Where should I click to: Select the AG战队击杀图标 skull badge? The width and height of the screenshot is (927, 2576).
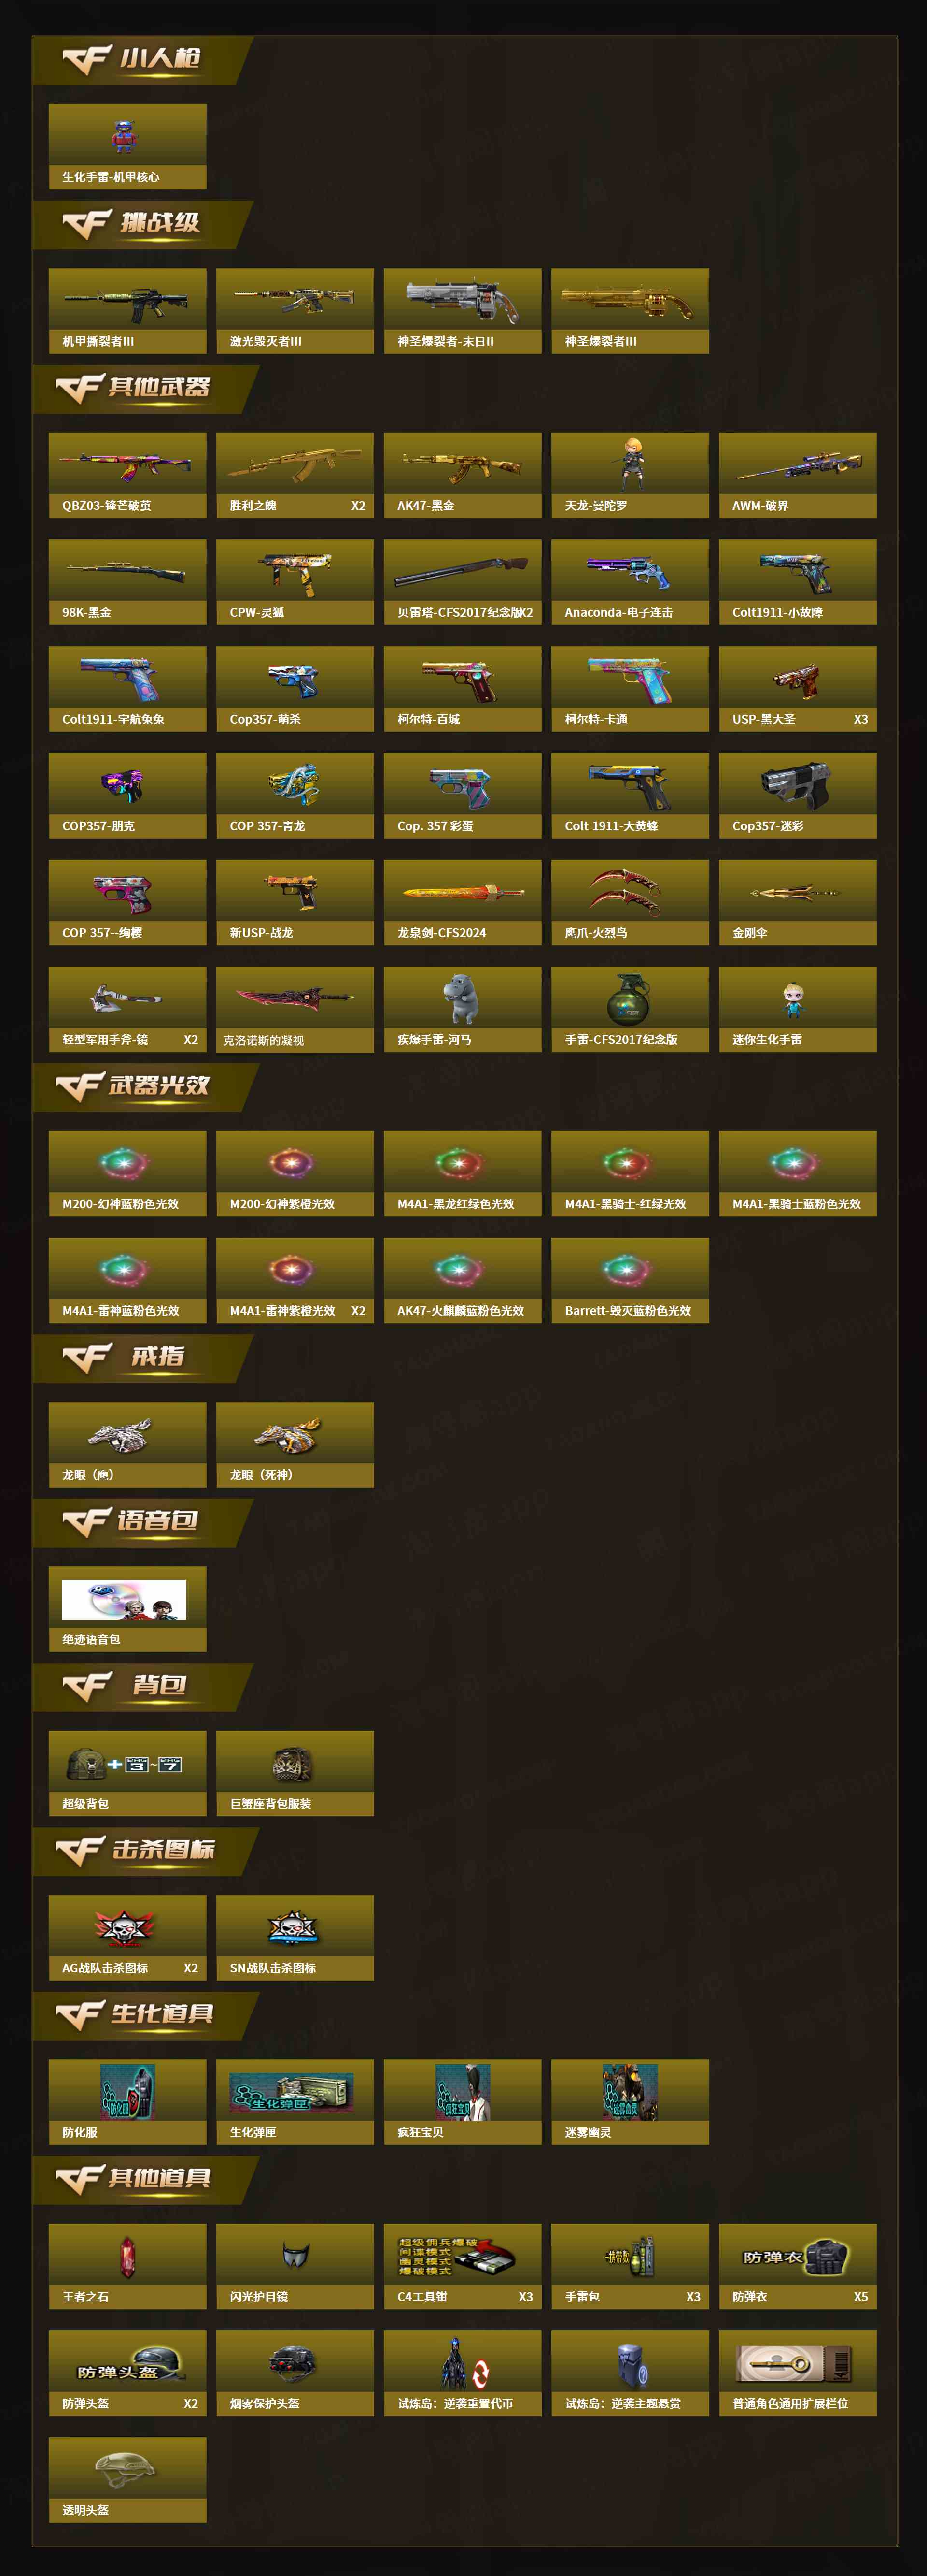125,1927
